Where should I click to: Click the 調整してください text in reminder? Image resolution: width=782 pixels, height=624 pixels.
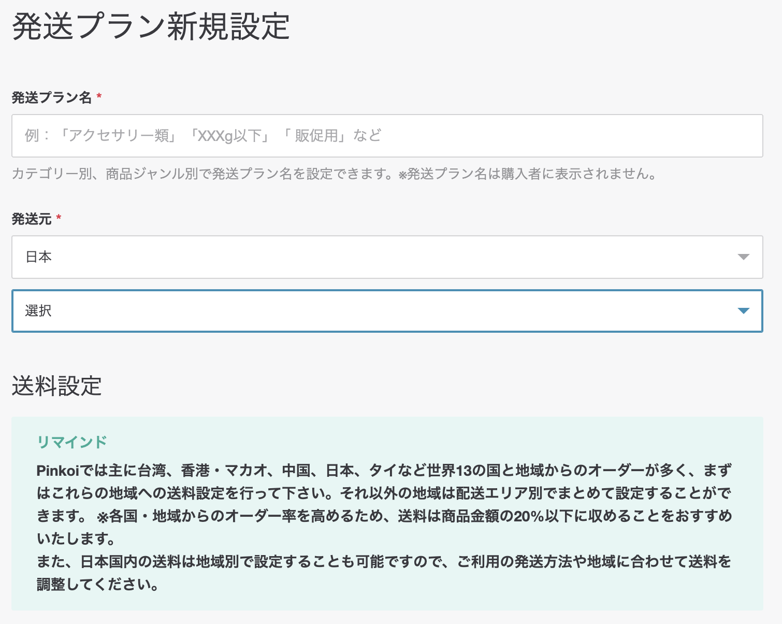point(97,585)
